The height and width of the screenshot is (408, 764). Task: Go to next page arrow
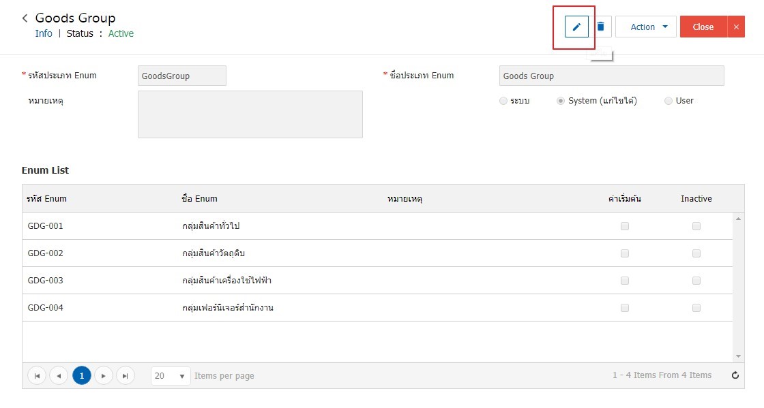tap(103, 375)
